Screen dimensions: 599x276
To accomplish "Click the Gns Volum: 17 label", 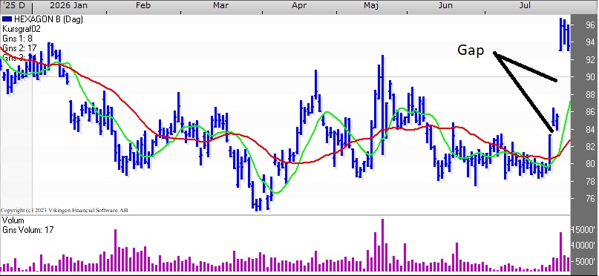I will point(28,230).
